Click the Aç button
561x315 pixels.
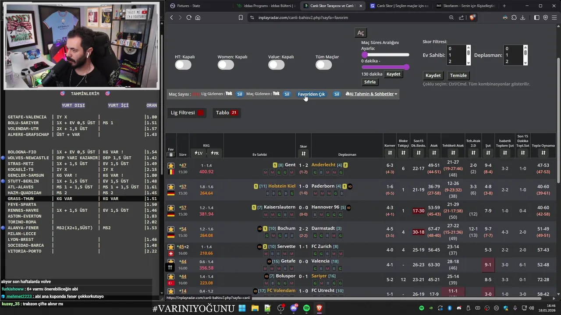(x=360, y=33)
